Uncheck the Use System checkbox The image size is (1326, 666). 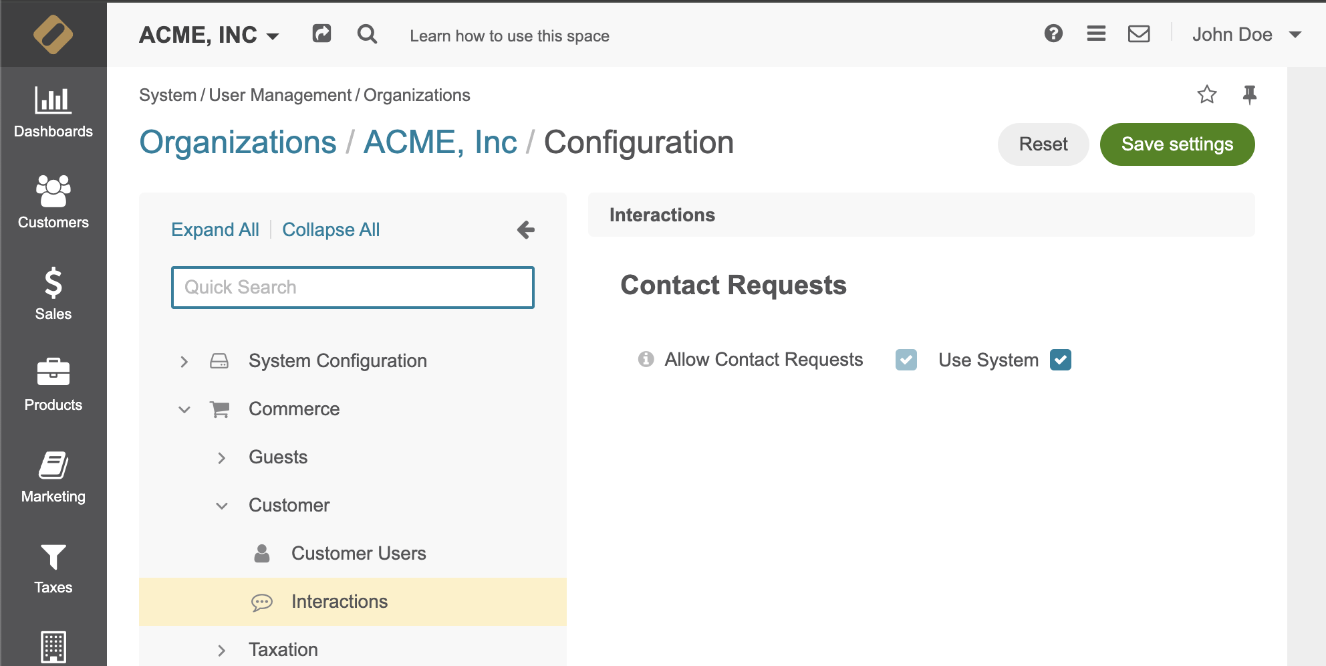1061,360
